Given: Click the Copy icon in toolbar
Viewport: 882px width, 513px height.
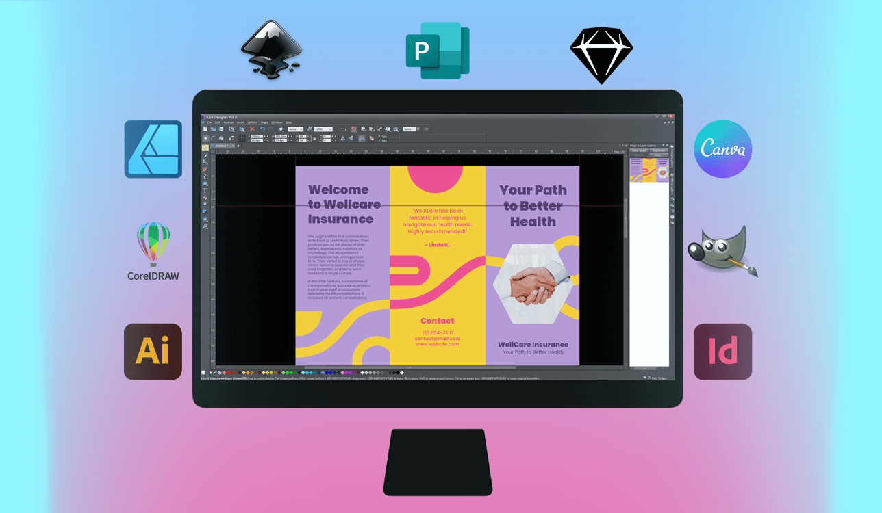Looking at the screenshot, I should [231, 129].
